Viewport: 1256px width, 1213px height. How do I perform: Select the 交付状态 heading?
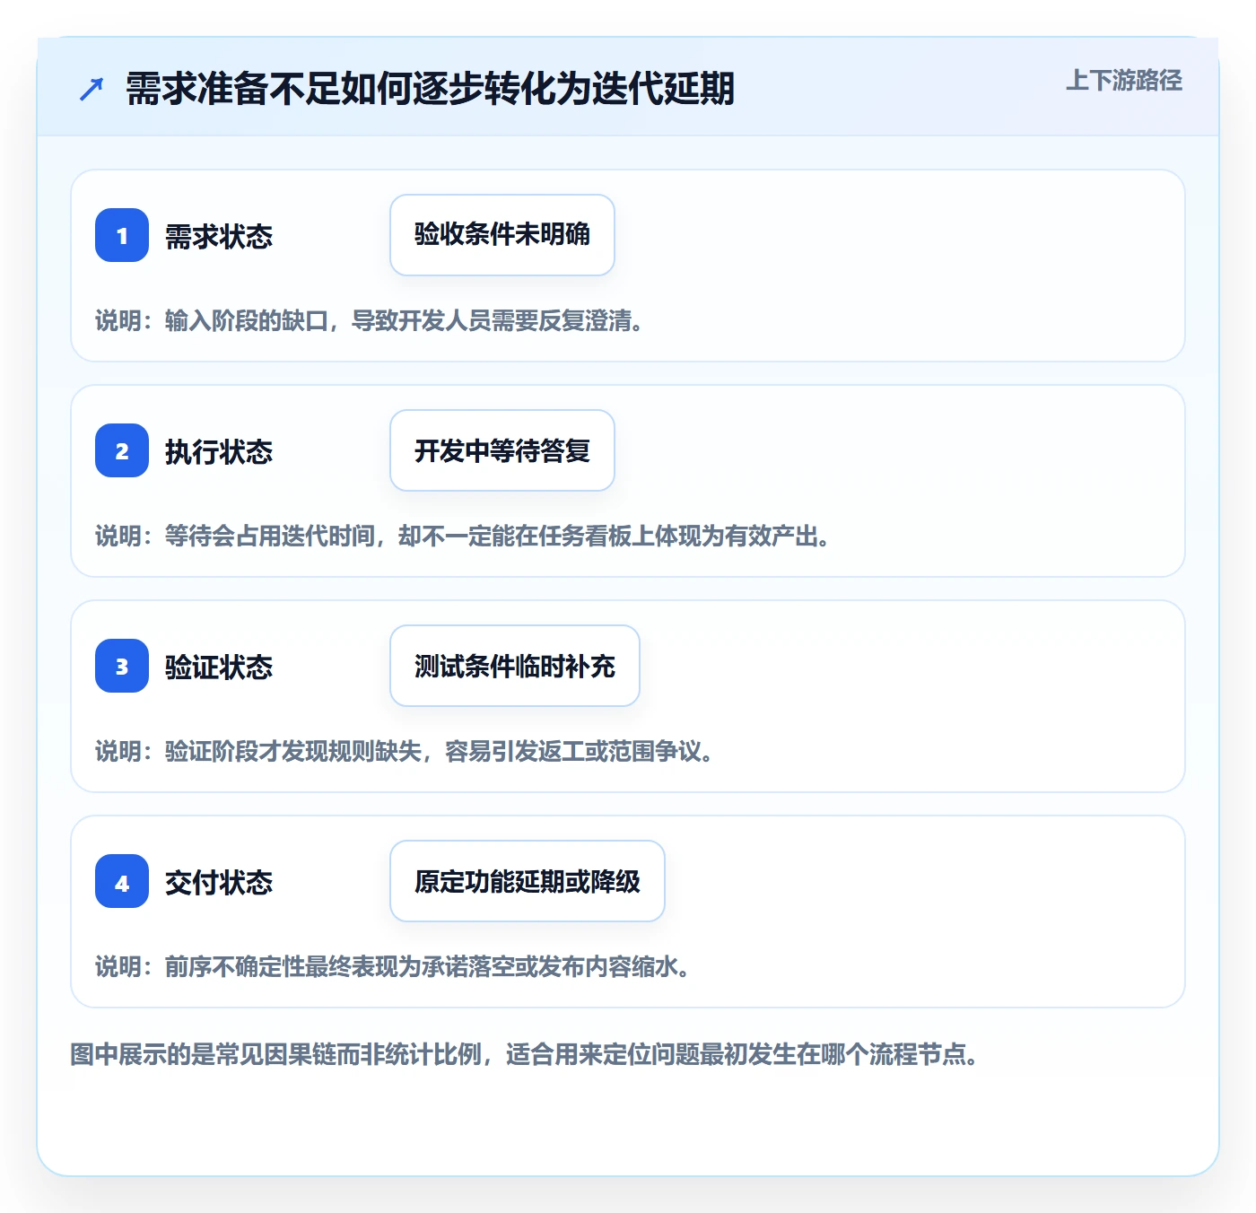[x=219, y=883]
